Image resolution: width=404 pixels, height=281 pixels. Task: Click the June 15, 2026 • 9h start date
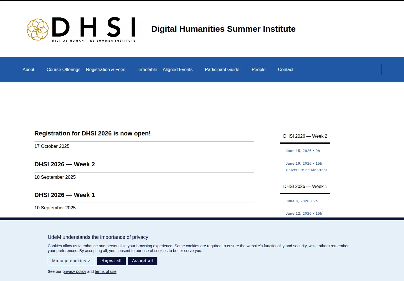(x=303, y=151)
